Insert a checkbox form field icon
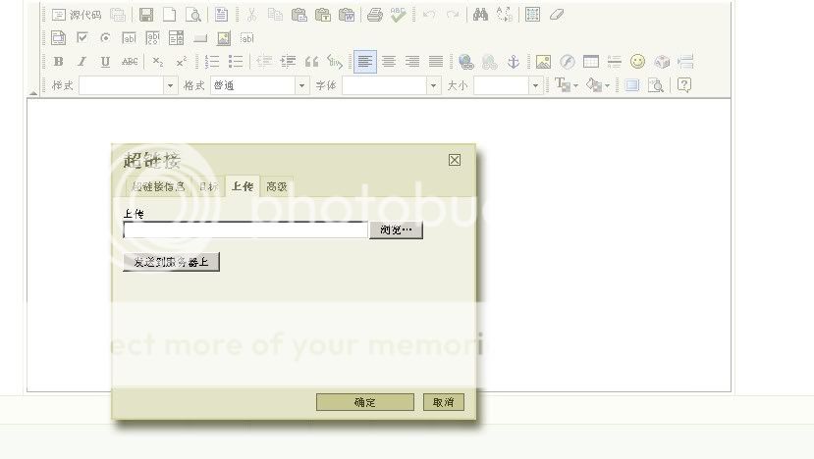This screenshot has height=459, width=814. coord(82,38)
